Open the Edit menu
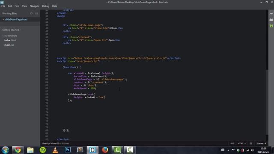This screenshot has width=274, height=154. click(x=9, y=6)
